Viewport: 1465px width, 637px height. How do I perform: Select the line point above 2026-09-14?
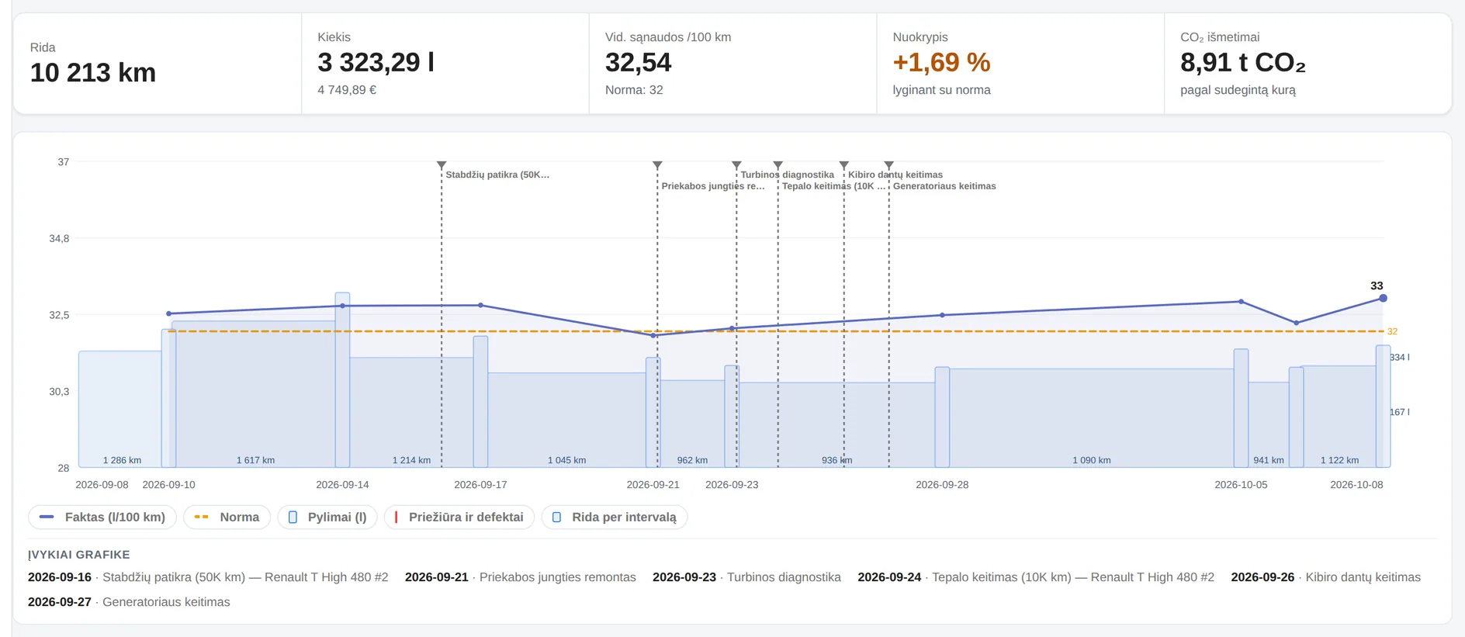coord(342,306)
